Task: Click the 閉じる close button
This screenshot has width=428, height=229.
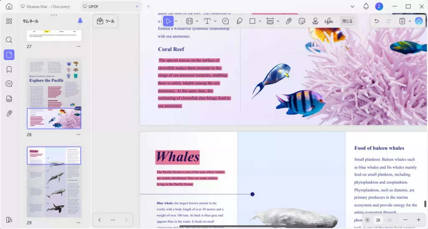Action: (x=347, y=21)
